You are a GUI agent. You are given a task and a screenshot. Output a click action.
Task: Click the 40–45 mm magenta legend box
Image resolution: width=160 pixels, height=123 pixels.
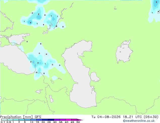click(68, 120)
